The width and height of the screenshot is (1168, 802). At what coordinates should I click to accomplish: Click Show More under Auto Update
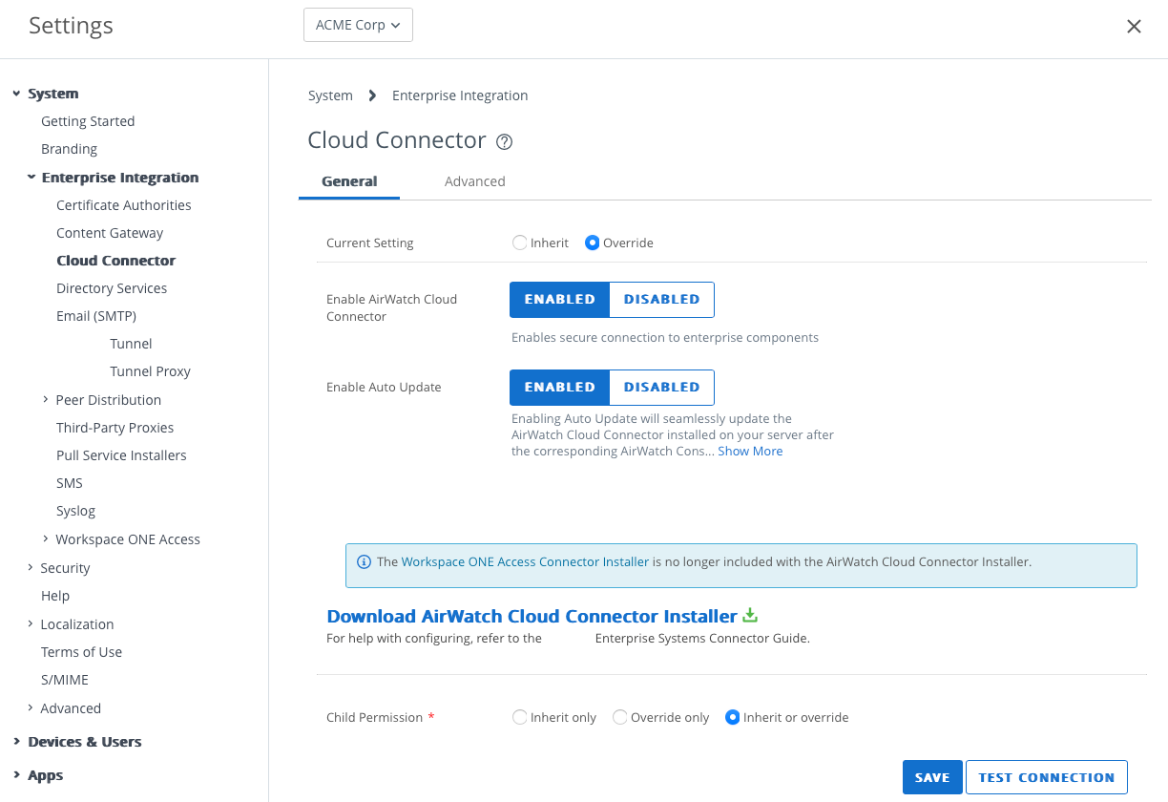pyautogui.click(x=750, y=451)
